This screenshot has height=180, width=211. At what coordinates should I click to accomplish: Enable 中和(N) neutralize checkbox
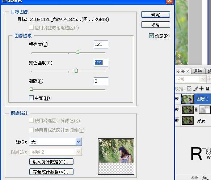click(31, 98)
